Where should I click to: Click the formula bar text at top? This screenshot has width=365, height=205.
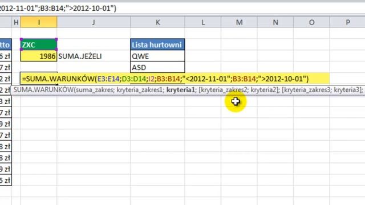pos(58,8)
